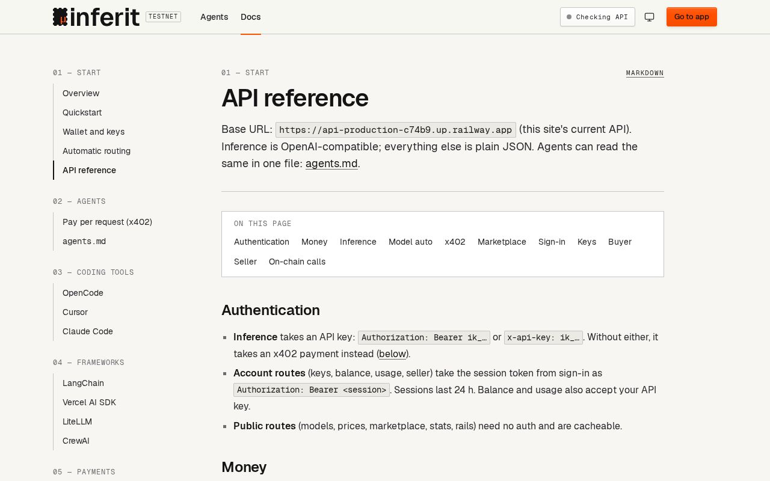Jump to the Money section link
The image size is (770, 481).
[315, 242]
